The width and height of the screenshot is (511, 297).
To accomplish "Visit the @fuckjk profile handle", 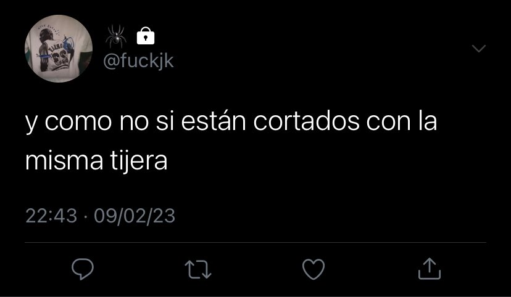I will click(138, 61).
